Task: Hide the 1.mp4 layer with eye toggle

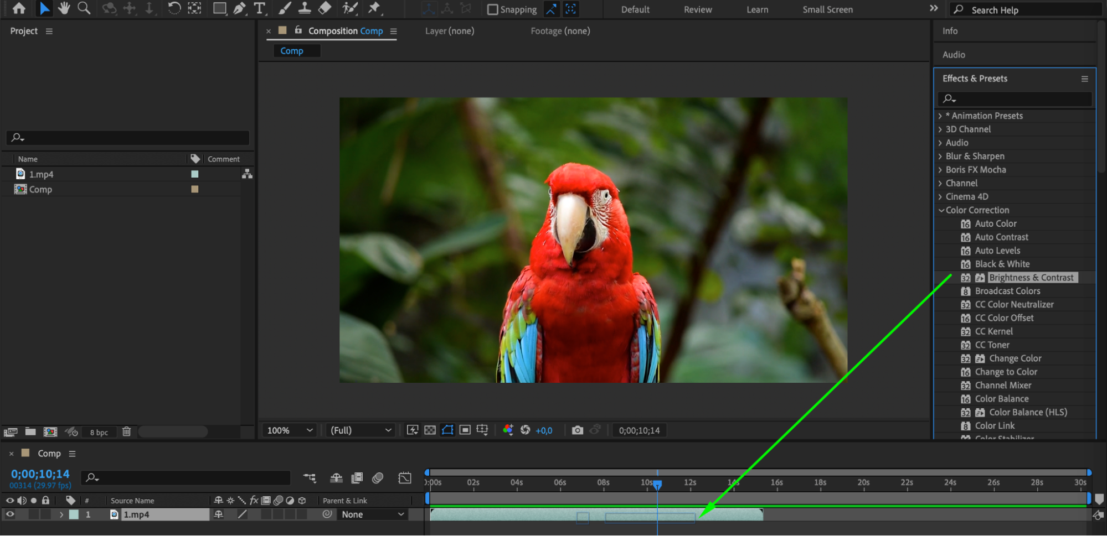Action: coord(9,514)
